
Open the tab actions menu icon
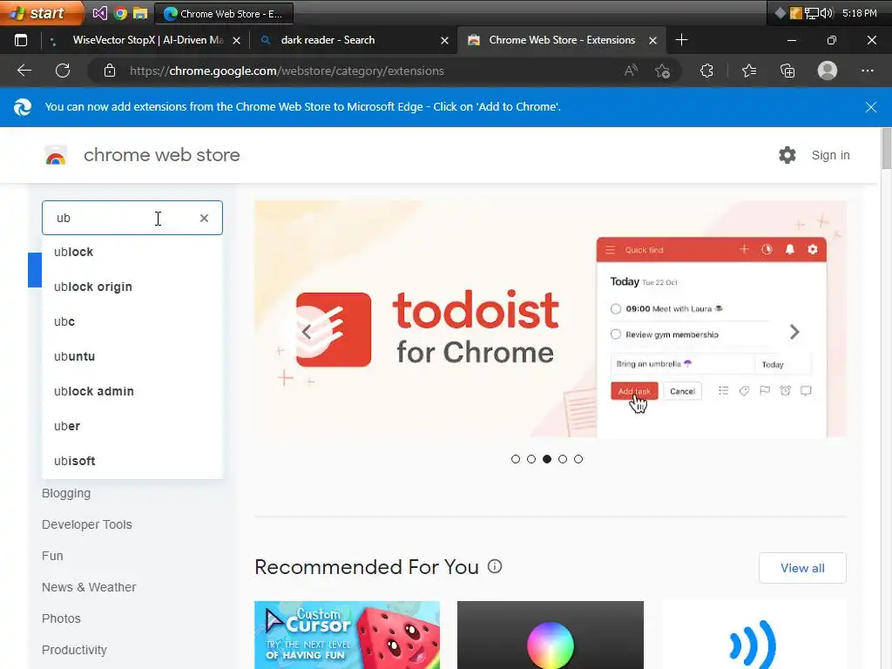pyautogui.click(x=21, y=40)
